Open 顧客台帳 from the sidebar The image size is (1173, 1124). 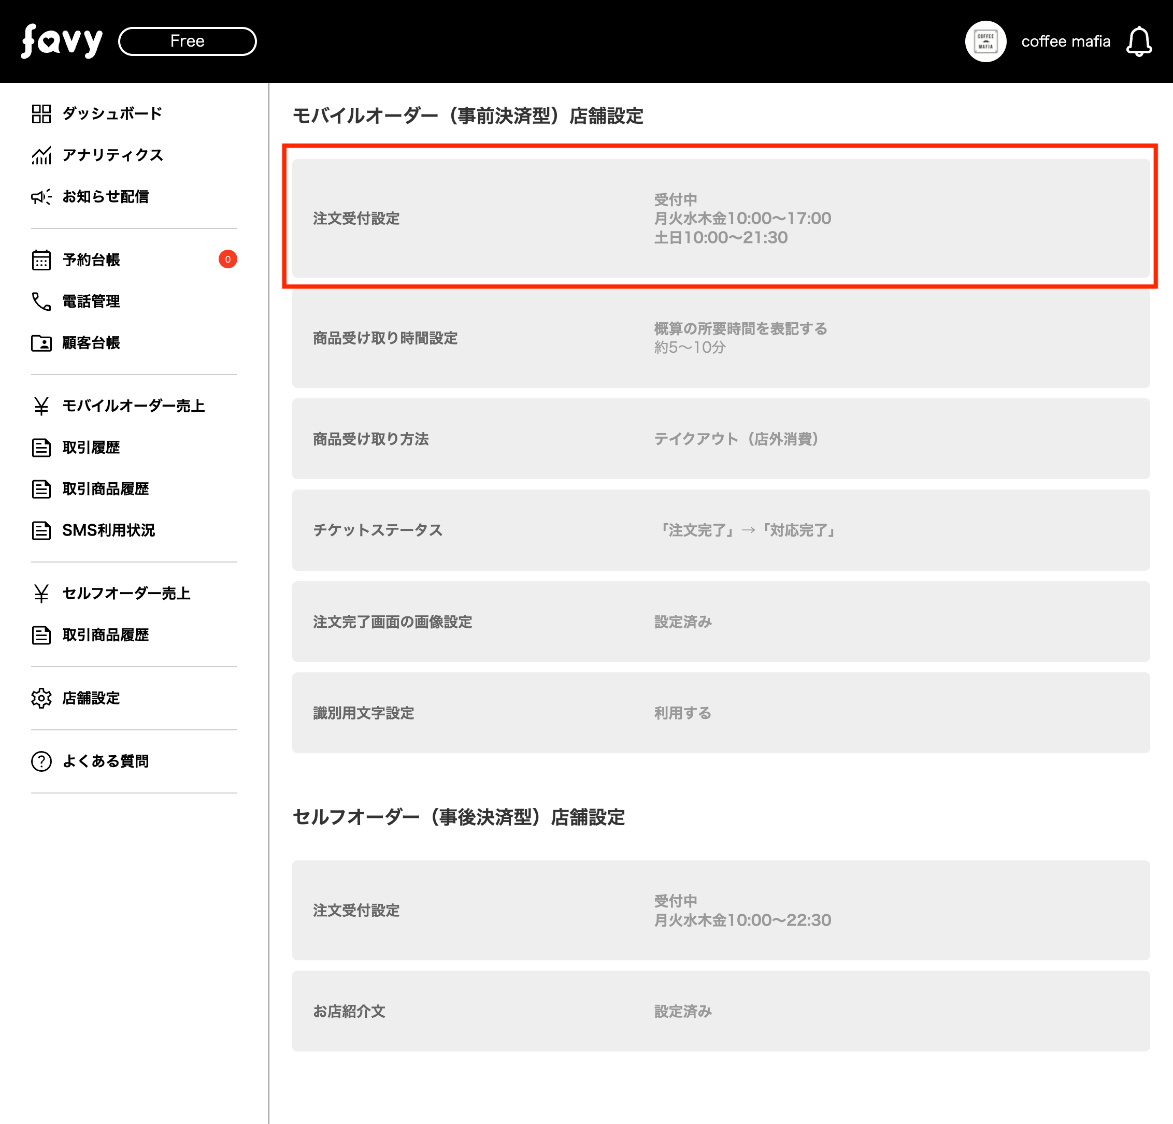click(91, 343)
